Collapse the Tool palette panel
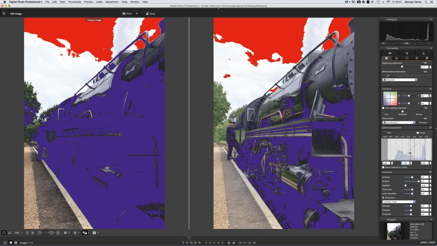The image size is (437, 246). click(x=431, y=48)
